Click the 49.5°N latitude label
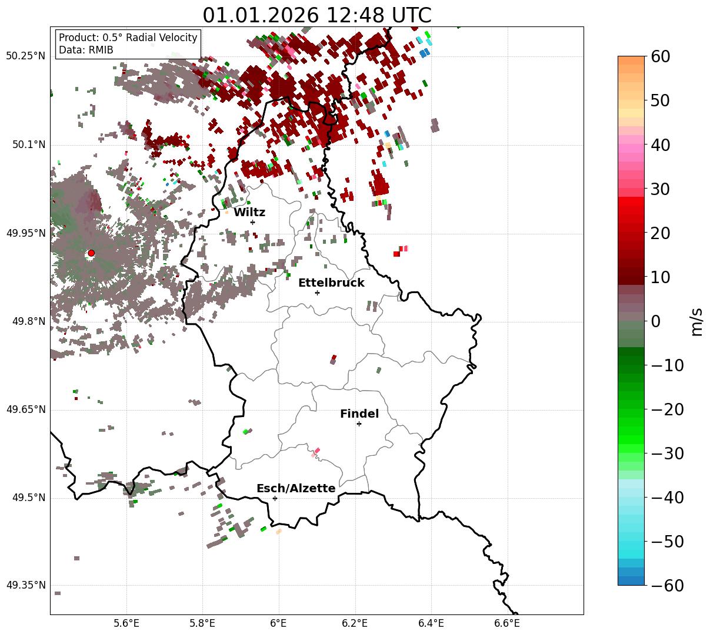Viewport: 710px width, 635px height. (x=28, y=498)
